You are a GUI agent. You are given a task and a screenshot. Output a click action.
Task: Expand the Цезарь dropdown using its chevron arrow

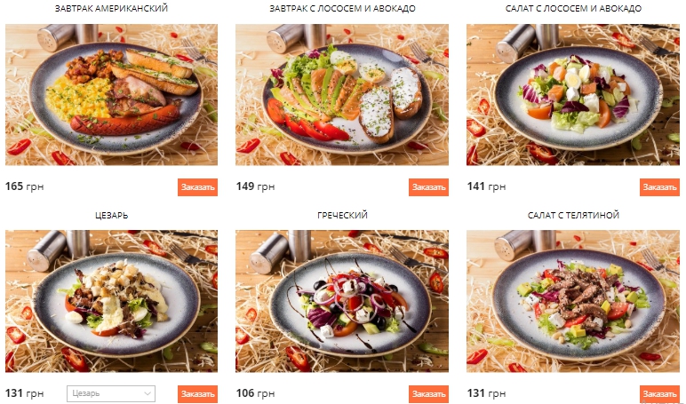148,393
